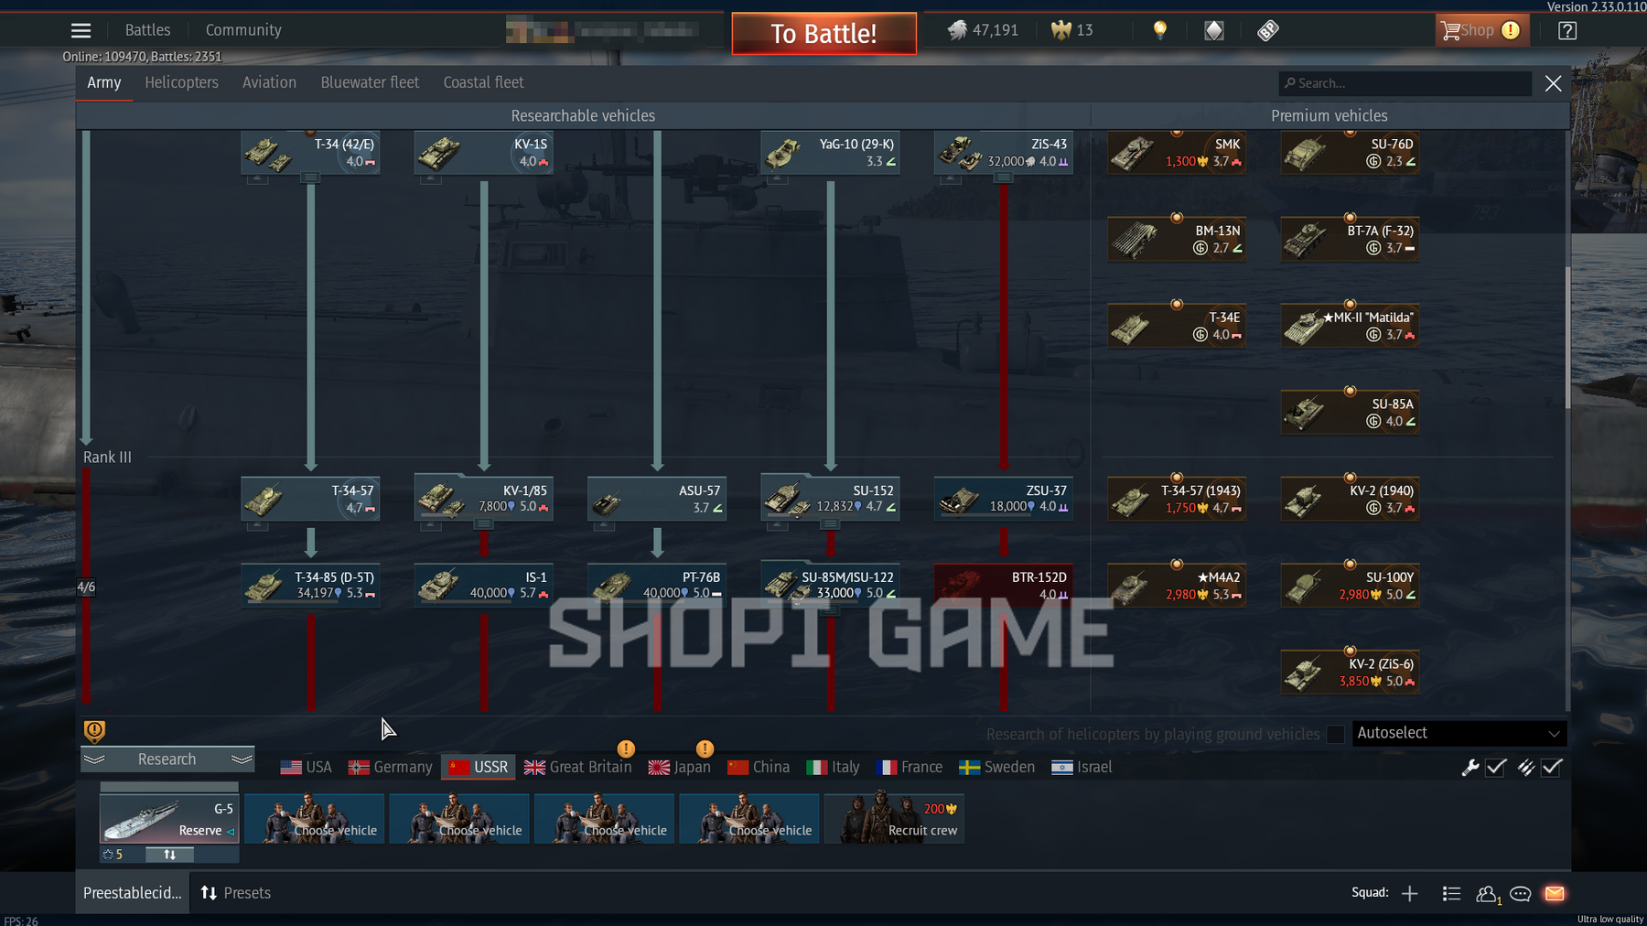Select the Sweden nation tab

(x=997, y=768)
